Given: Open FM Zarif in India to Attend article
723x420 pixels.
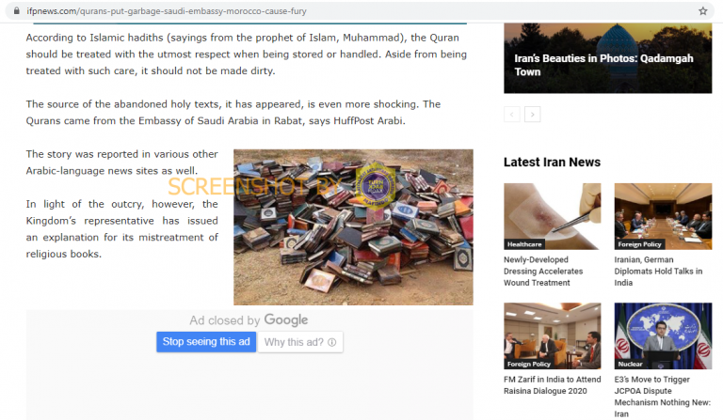Looking at the screenshot, I should point(553,385).
